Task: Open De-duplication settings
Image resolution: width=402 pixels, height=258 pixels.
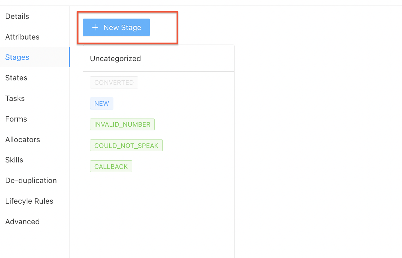Action: point(31,181)
